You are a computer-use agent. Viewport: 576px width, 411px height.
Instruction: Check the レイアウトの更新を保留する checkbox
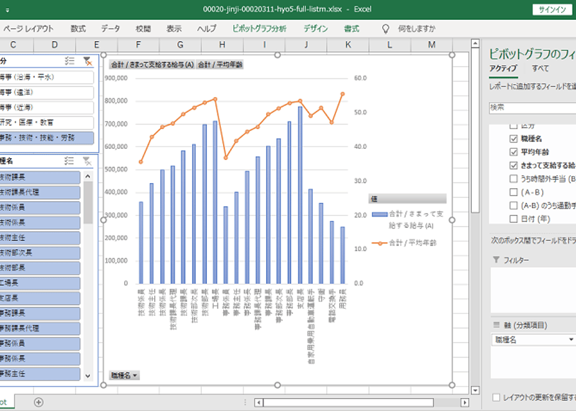tap(496, 397)
